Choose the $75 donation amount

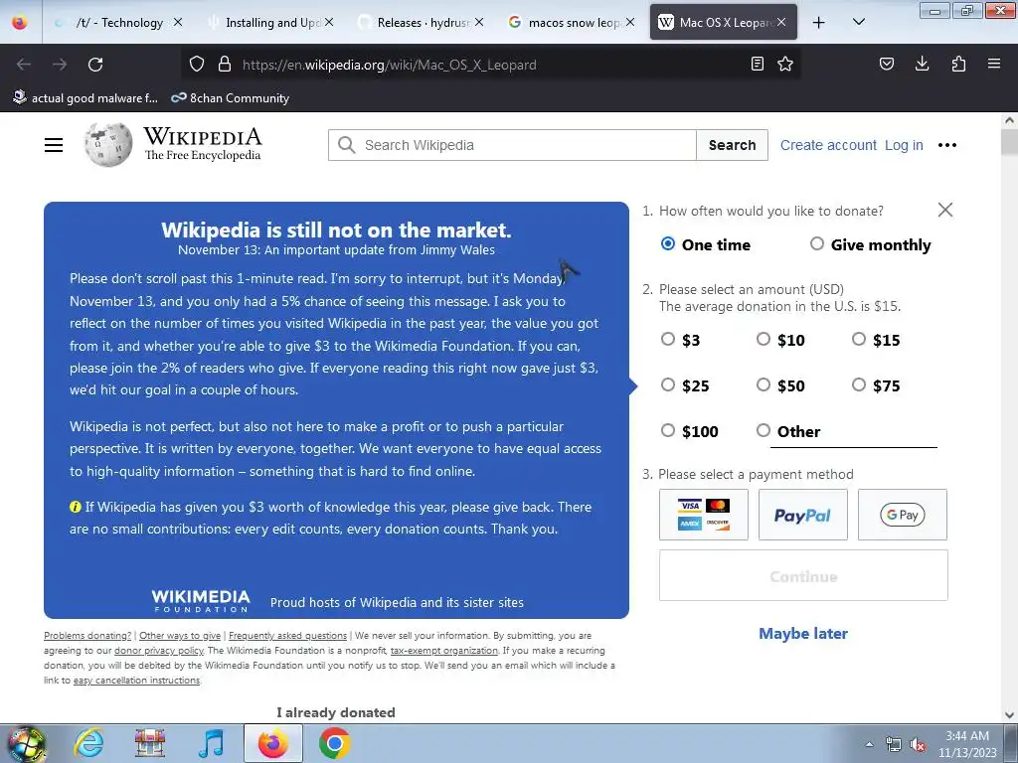tap(859, 384)
